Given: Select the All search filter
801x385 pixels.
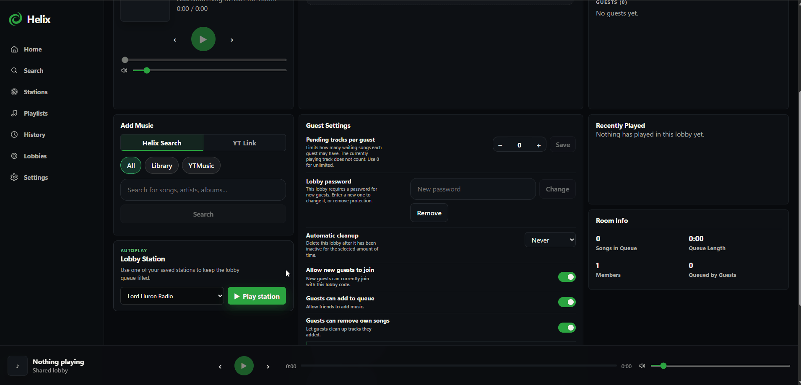Looking at the screenshot, I should (131, 165).
